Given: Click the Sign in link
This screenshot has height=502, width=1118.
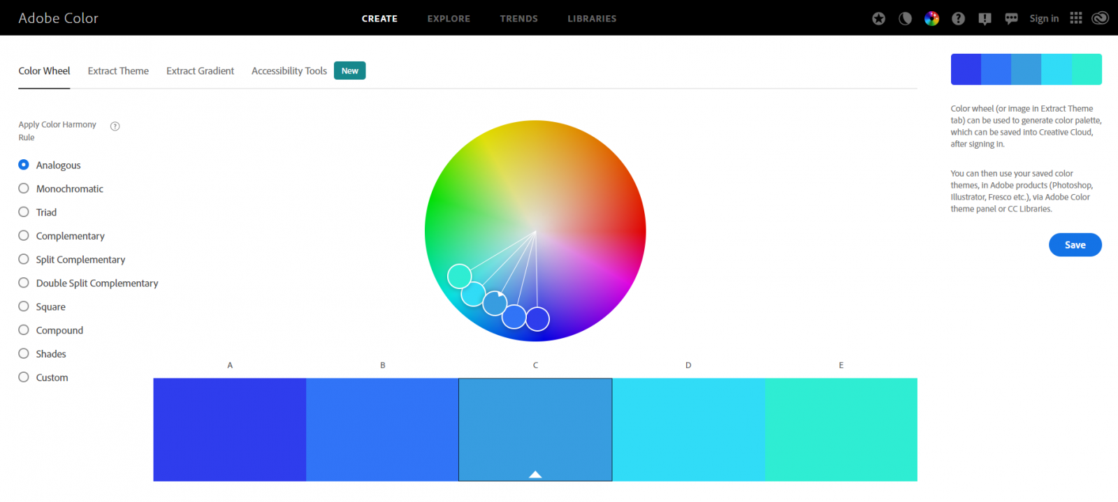Looking at the screenshot, I should pos(1044,19).
